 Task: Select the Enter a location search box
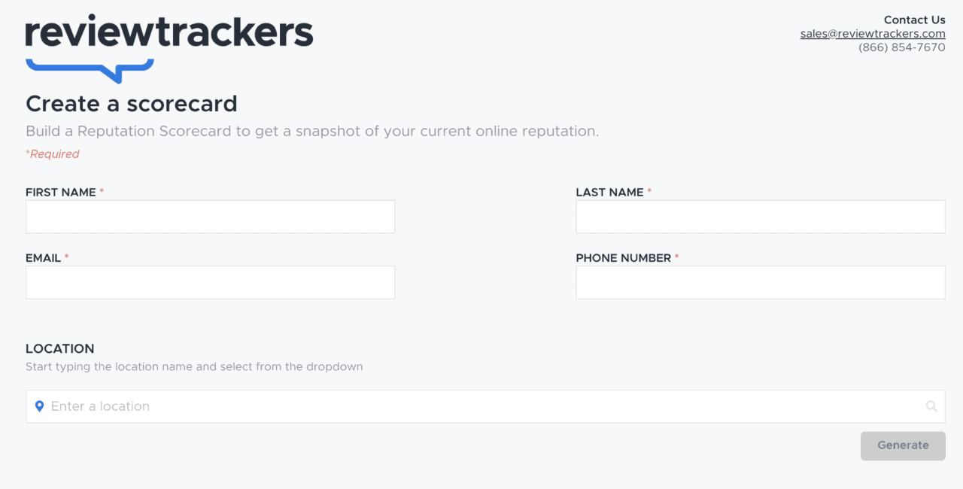coord(481,406)
